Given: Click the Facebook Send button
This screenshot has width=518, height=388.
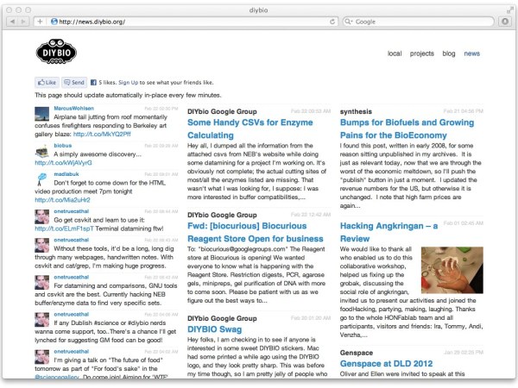Looking at the screenshot, I should (73, 81).
